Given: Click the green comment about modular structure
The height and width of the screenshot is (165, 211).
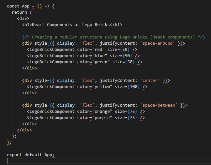Looking at the screenshot, I should pos(113,37).
